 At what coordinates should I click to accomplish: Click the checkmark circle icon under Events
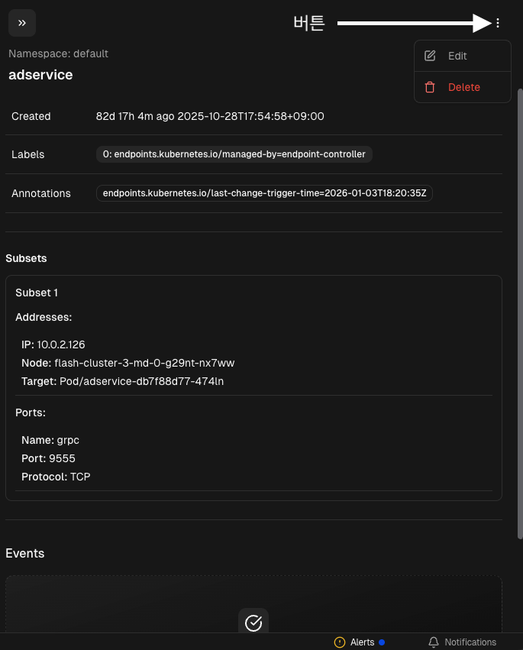click(x=253, y=623)
